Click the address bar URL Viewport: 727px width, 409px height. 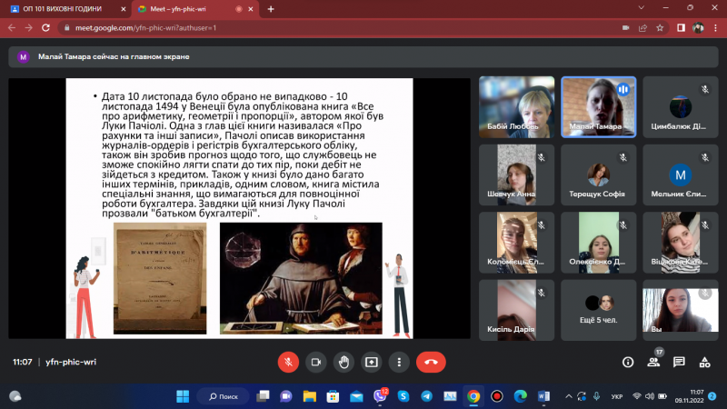(146, 28)
